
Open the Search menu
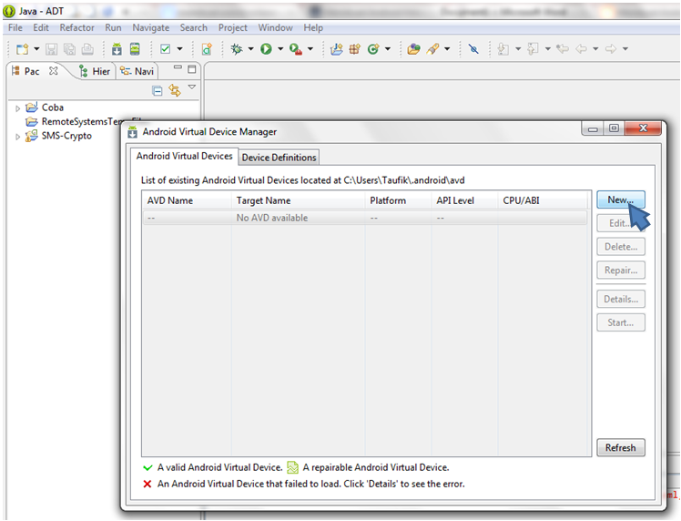[x=193, y=28]
